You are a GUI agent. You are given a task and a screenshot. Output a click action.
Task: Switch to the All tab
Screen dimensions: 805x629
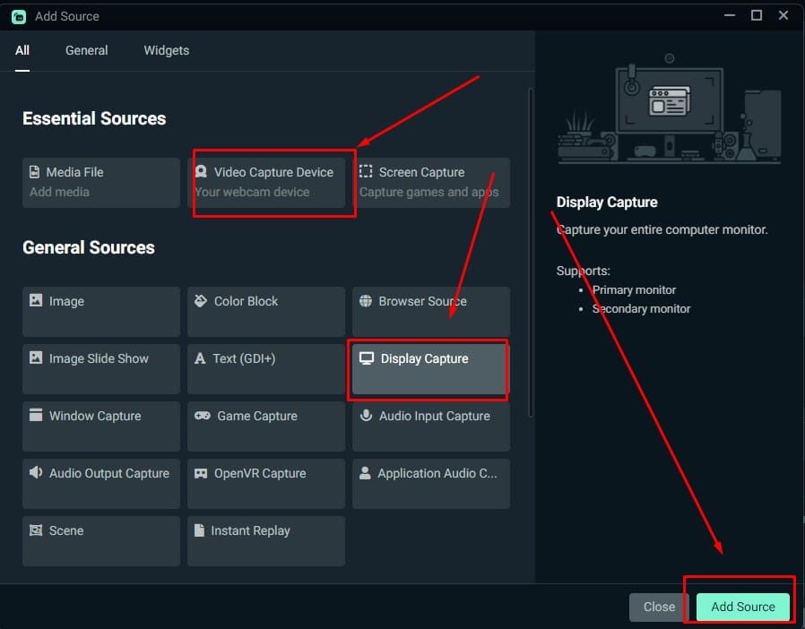[x=22, y=50]
